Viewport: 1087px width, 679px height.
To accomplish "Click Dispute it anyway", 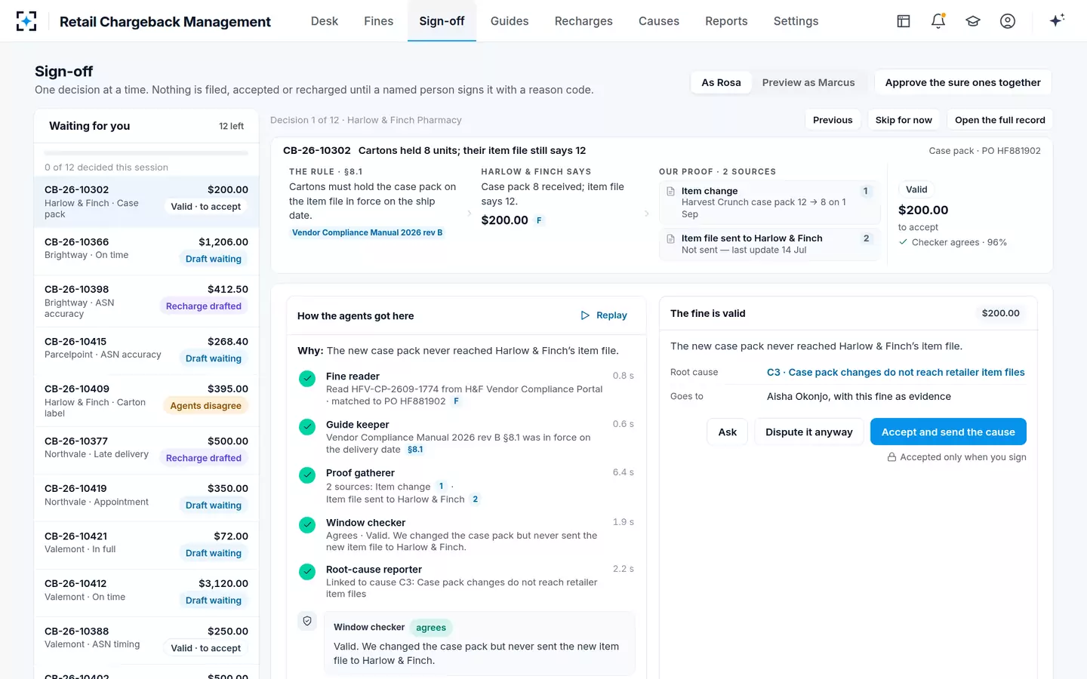I will [x=808, y=432].
